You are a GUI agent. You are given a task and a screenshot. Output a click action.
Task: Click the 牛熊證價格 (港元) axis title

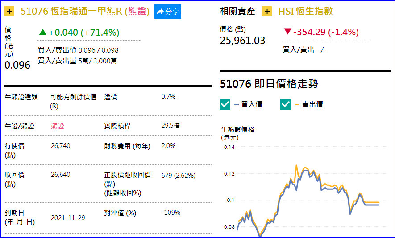click(x=237, y=134)
